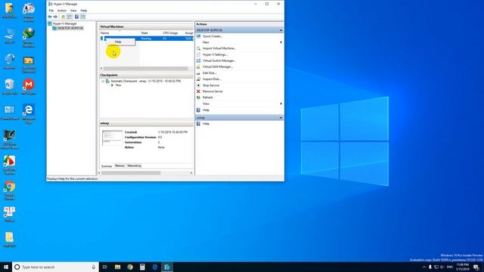Click the virtual machine preview thumbnail
This screenshot has height=272, width=484.
[113, 138]
